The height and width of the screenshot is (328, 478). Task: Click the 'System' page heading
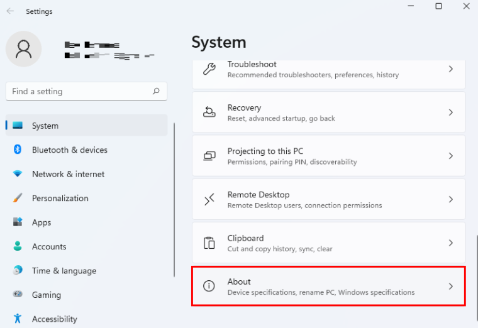(x=219, y=42)
